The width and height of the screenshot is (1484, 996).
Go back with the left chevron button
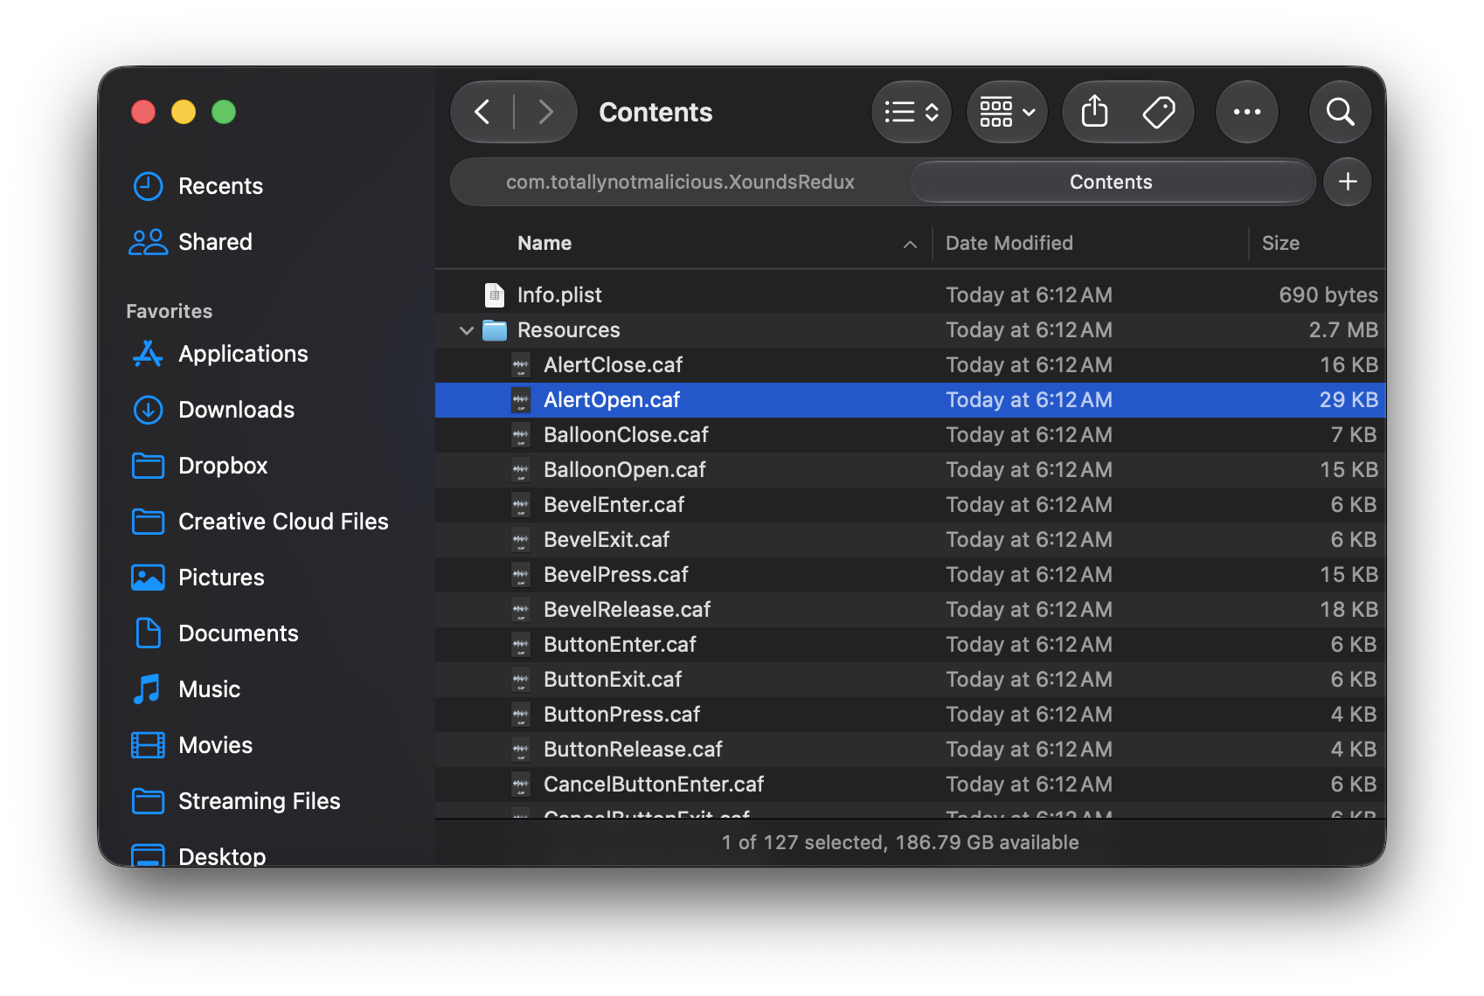tap(482, 112)
